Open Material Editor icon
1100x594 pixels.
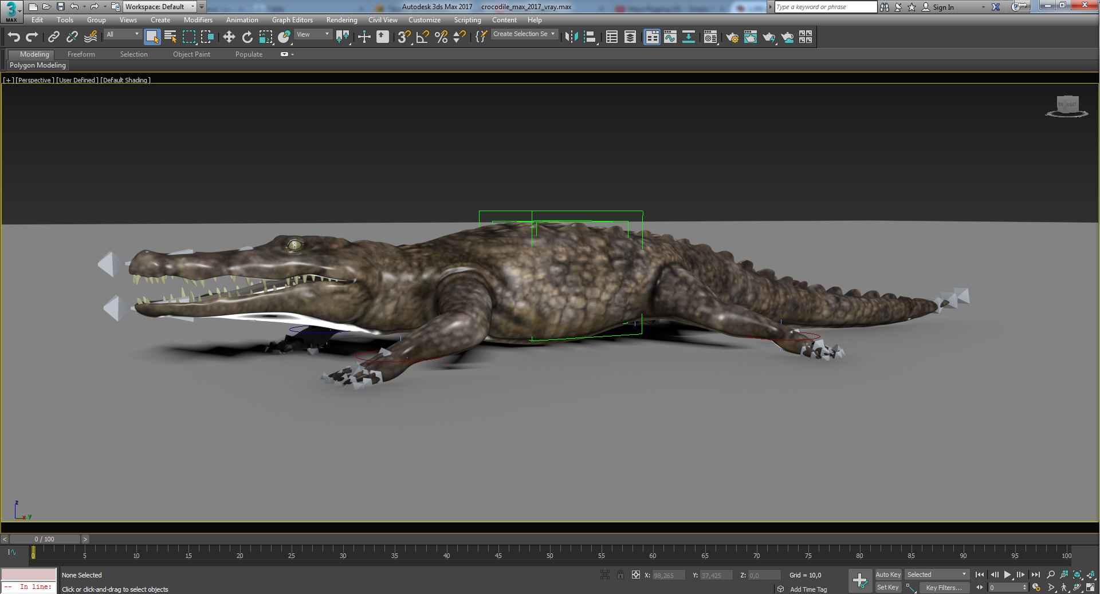pos(710,37)
